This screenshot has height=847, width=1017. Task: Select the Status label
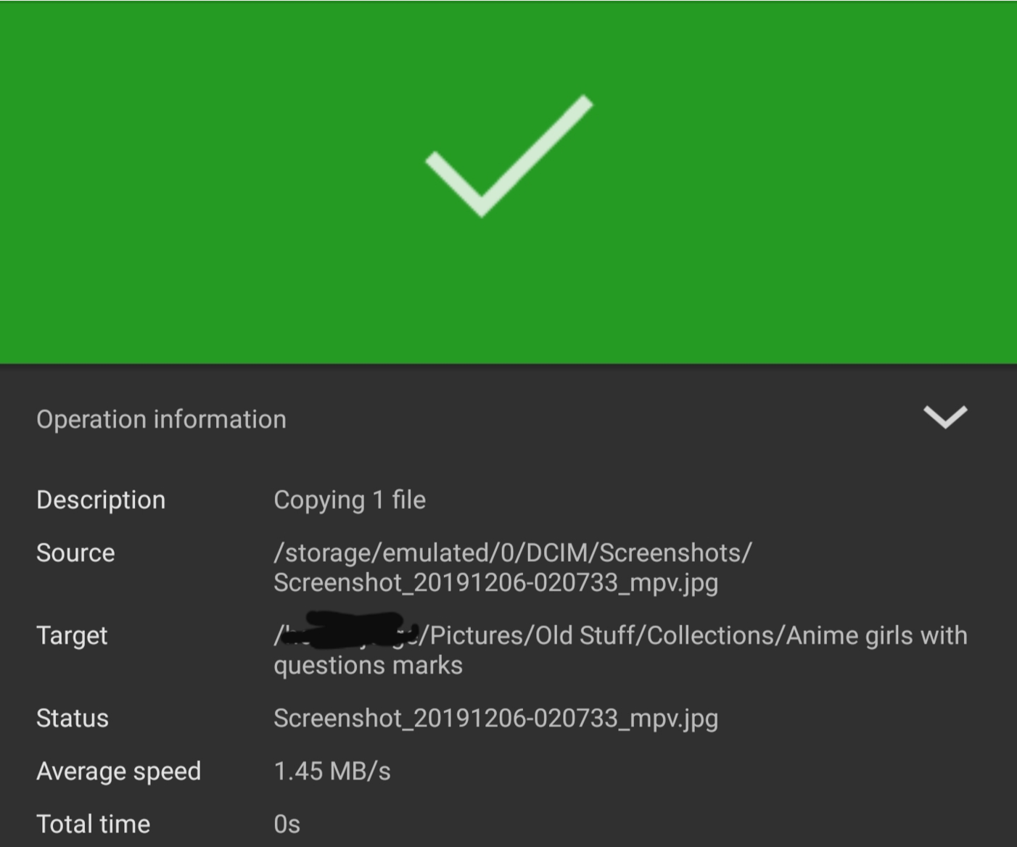click(73, 718)
